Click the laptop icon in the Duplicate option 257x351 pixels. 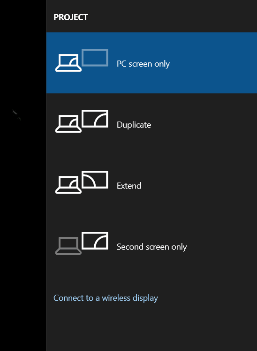(x=68, y=124)
